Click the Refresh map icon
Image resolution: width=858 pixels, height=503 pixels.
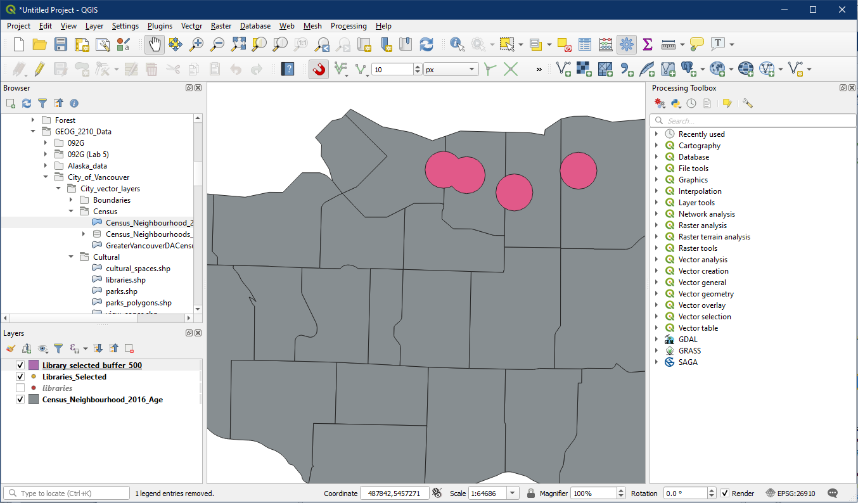(426, 44)
